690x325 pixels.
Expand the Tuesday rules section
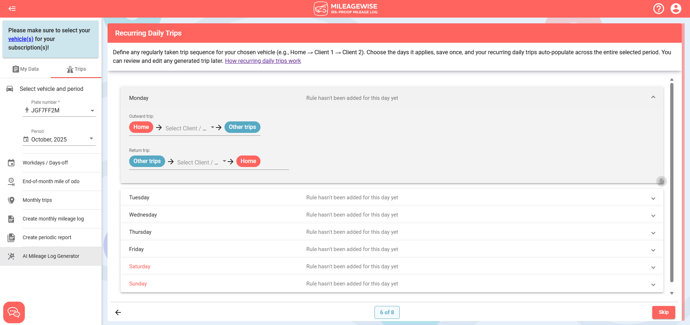[x=653, y=198]
